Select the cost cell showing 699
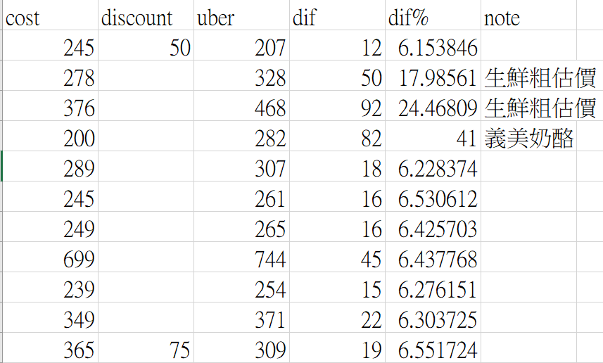The height and width of the screenshot is (363, 603). [x=49, y=260]
